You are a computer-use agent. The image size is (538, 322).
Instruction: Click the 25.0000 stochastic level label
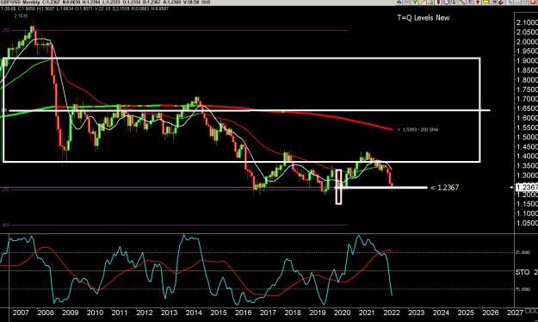tap(523, 252)
